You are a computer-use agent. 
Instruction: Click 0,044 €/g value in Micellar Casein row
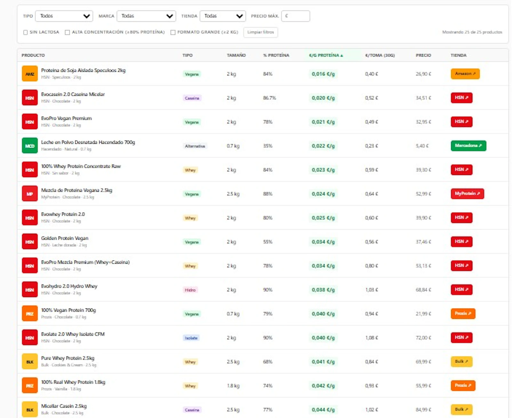coord(323,410)
